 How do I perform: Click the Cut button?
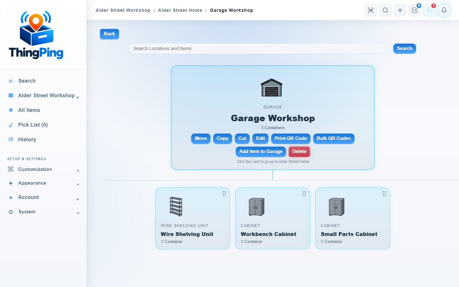242,138
